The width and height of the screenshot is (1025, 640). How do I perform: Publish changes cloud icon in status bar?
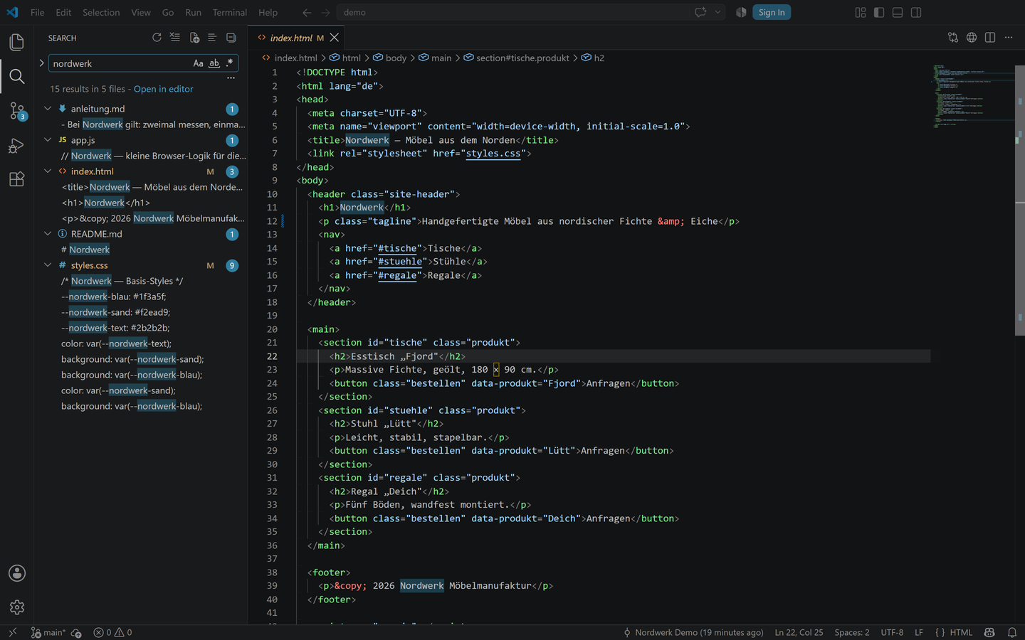click(76, 632)
